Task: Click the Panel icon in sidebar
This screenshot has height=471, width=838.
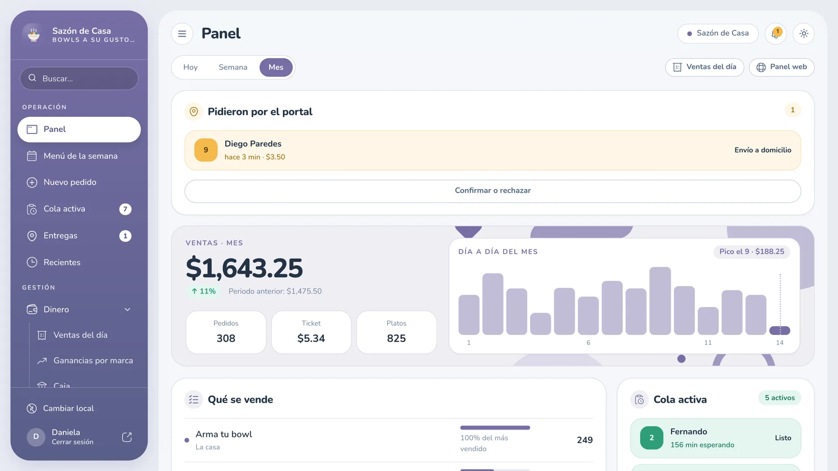Action: click(32, 130)
